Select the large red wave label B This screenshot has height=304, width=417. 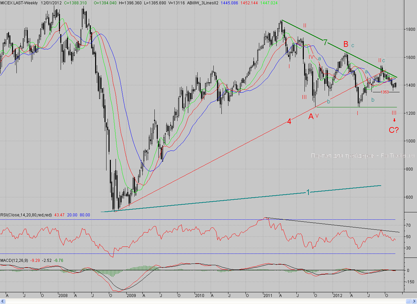[345, 44]
